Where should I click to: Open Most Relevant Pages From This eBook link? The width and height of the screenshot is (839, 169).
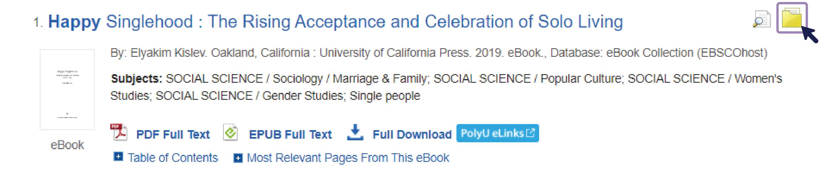(348, 158)
